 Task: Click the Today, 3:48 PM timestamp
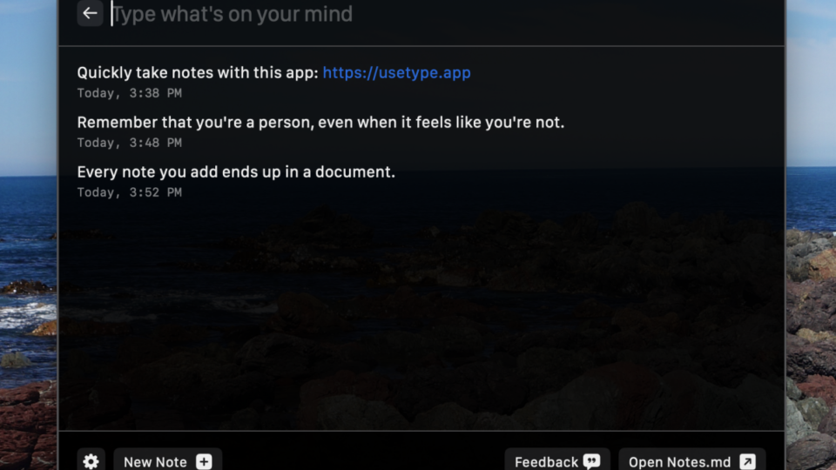click(130, 143)
